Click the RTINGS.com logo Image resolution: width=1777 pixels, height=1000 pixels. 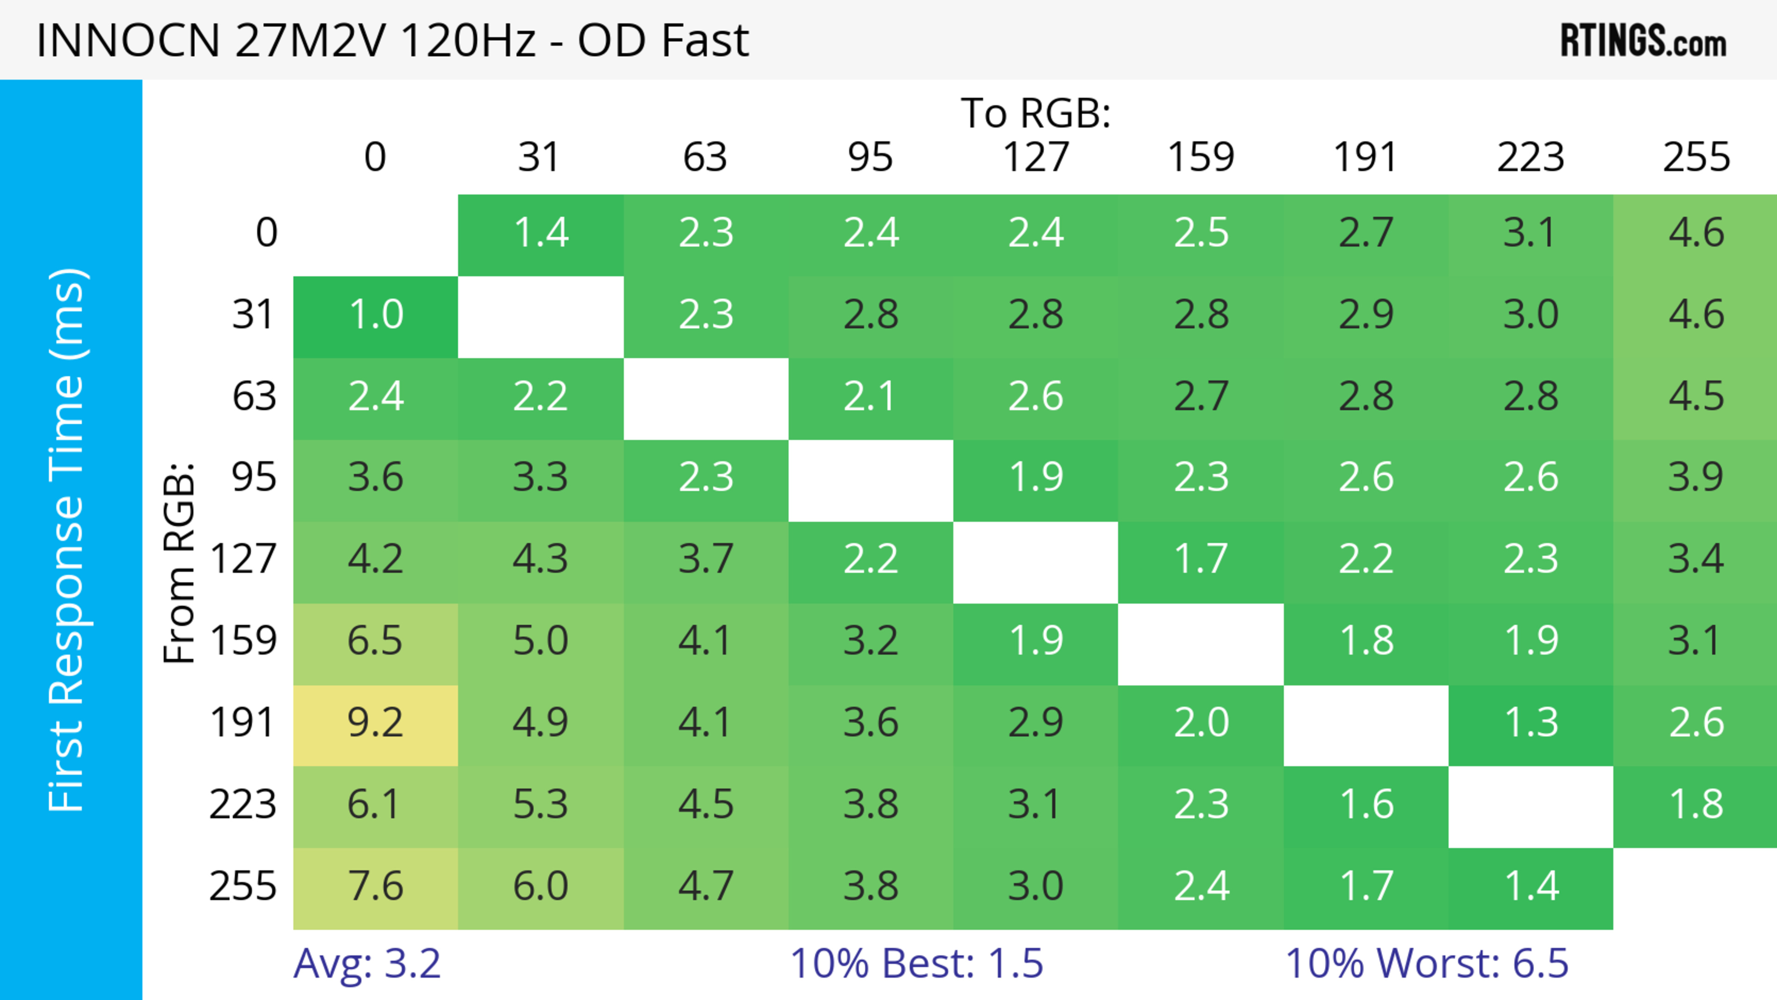coord(1642,40)
